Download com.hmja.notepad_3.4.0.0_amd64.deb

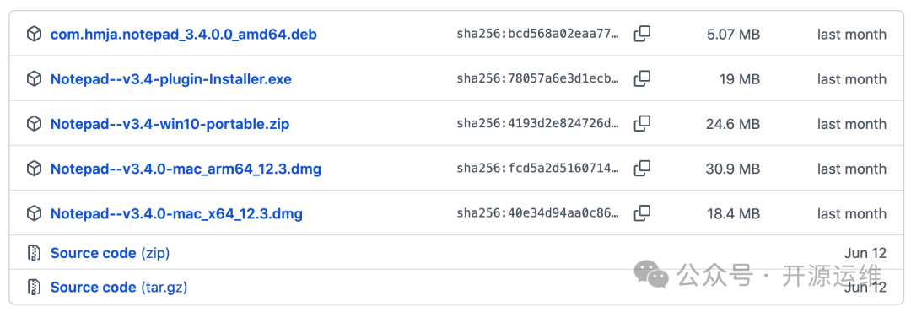pos(184,35)
